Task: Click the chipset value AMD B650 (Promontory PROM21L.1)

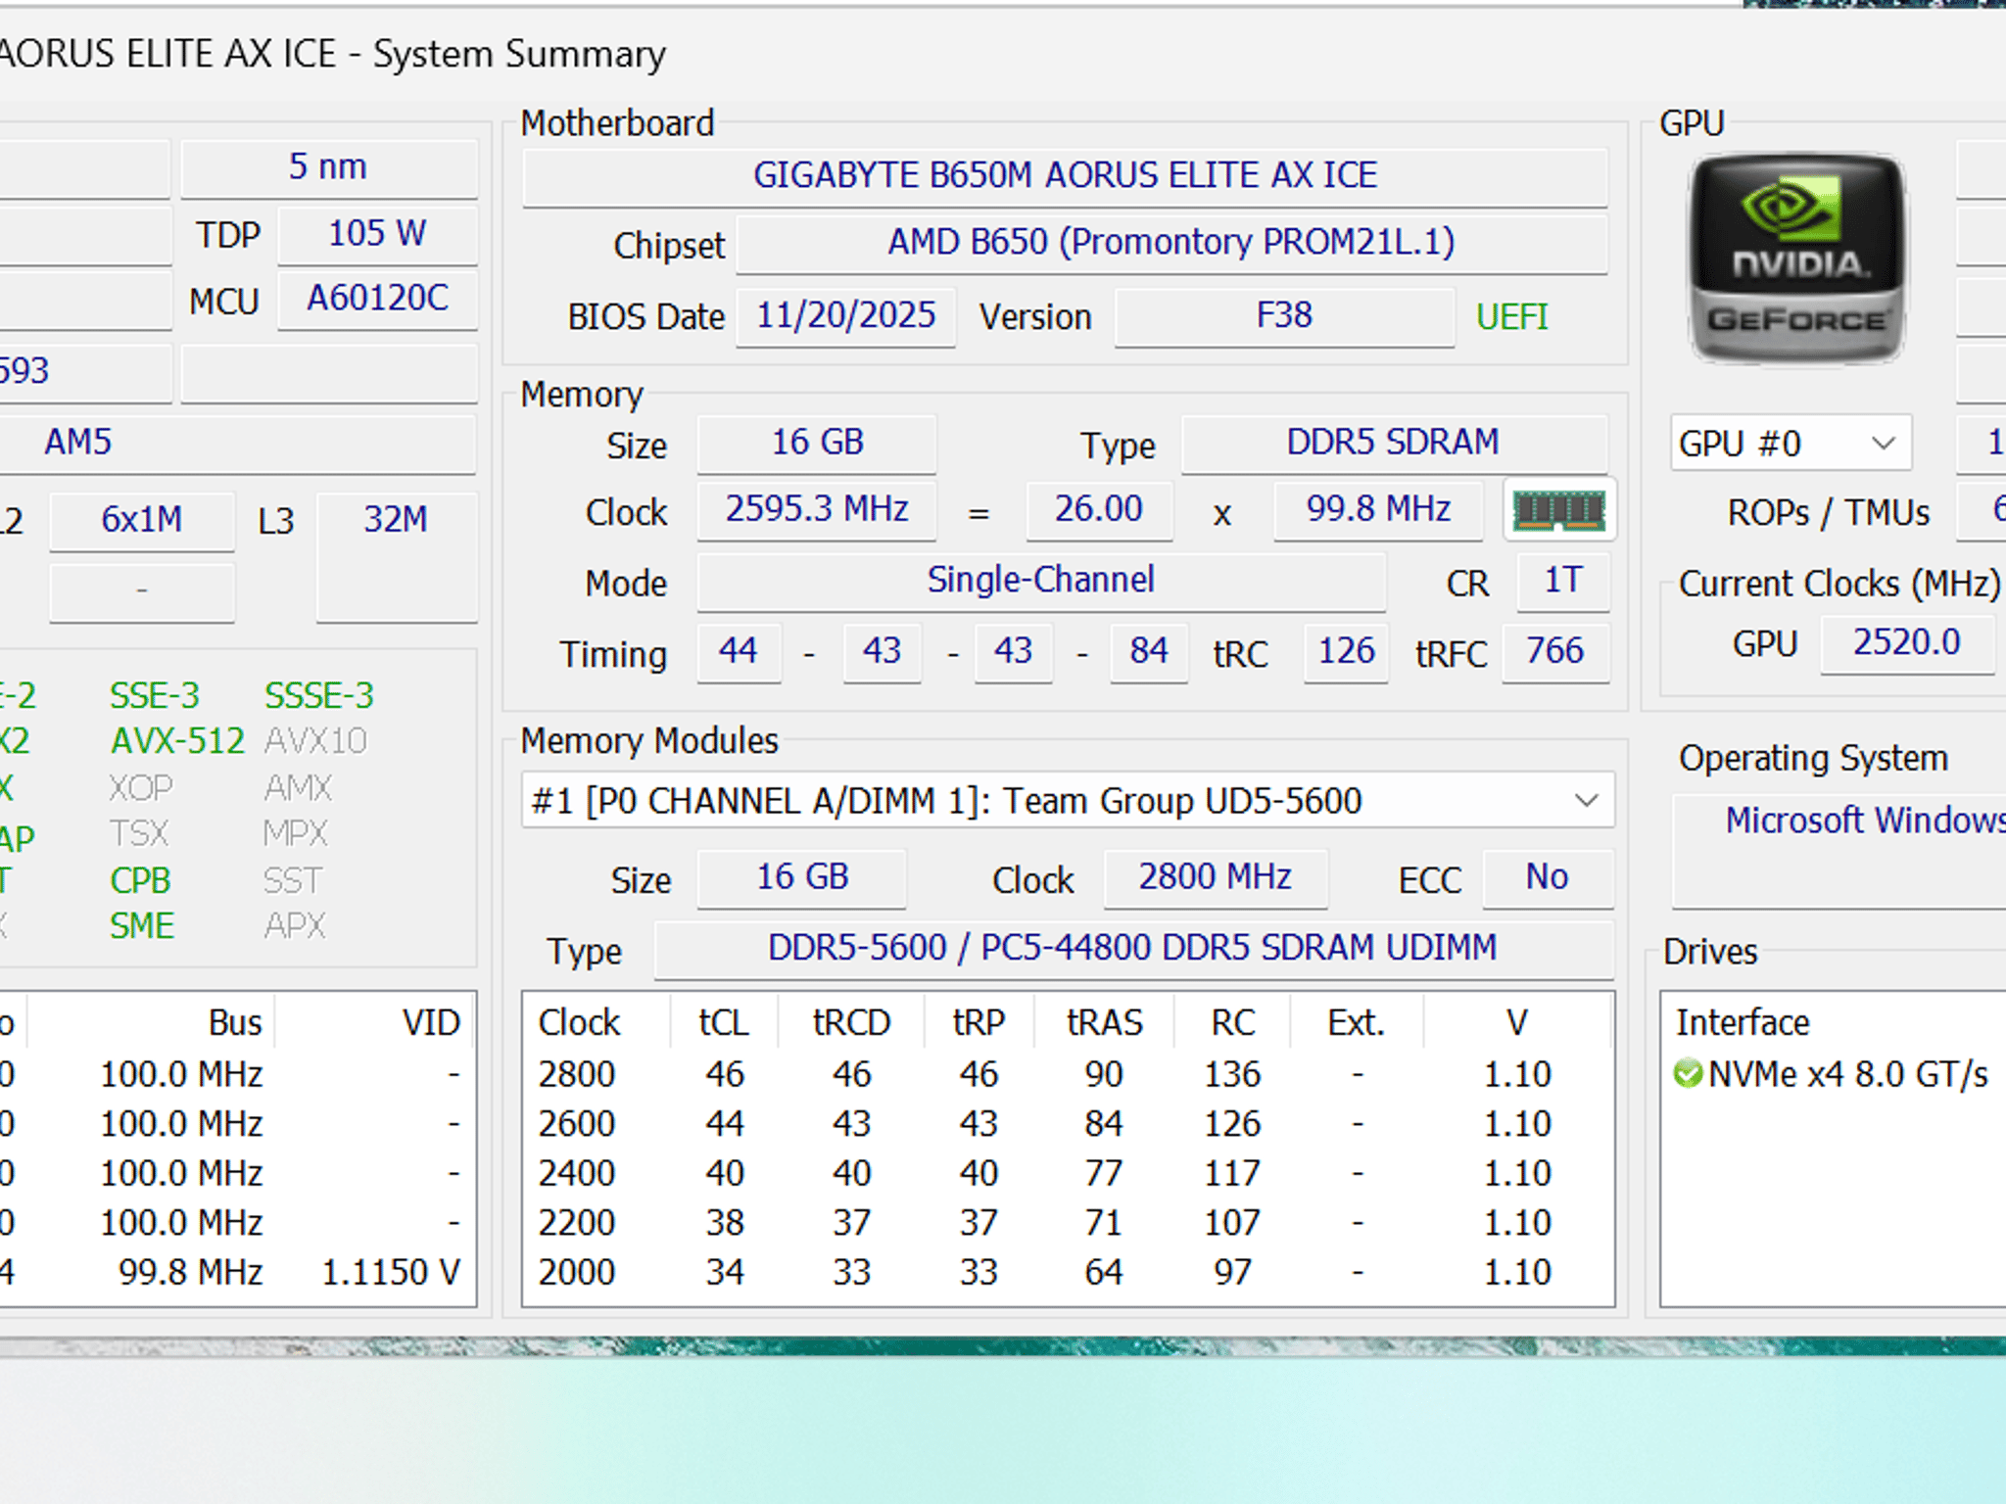Action: [1171, 243]
